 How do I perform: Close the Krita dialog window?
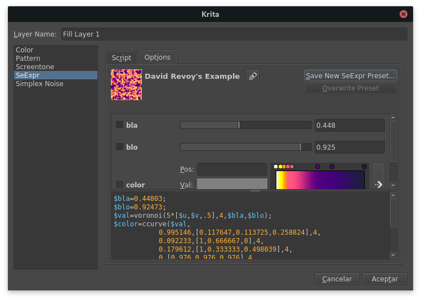point(403,14)
